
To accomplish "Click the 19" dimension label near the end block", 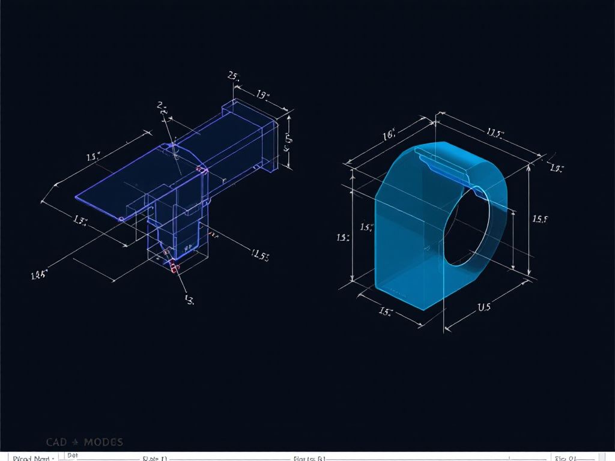I will [x=262, y=94].
